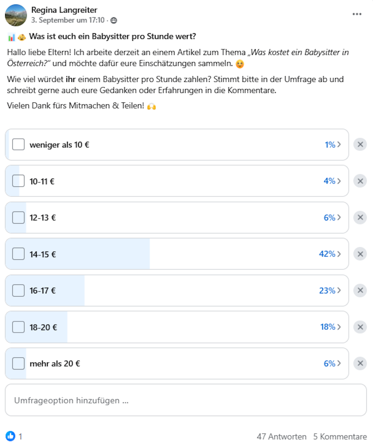This screenshot has width=373, height=445.
Task: Click the blue like reaction icon
Action: 10,436
